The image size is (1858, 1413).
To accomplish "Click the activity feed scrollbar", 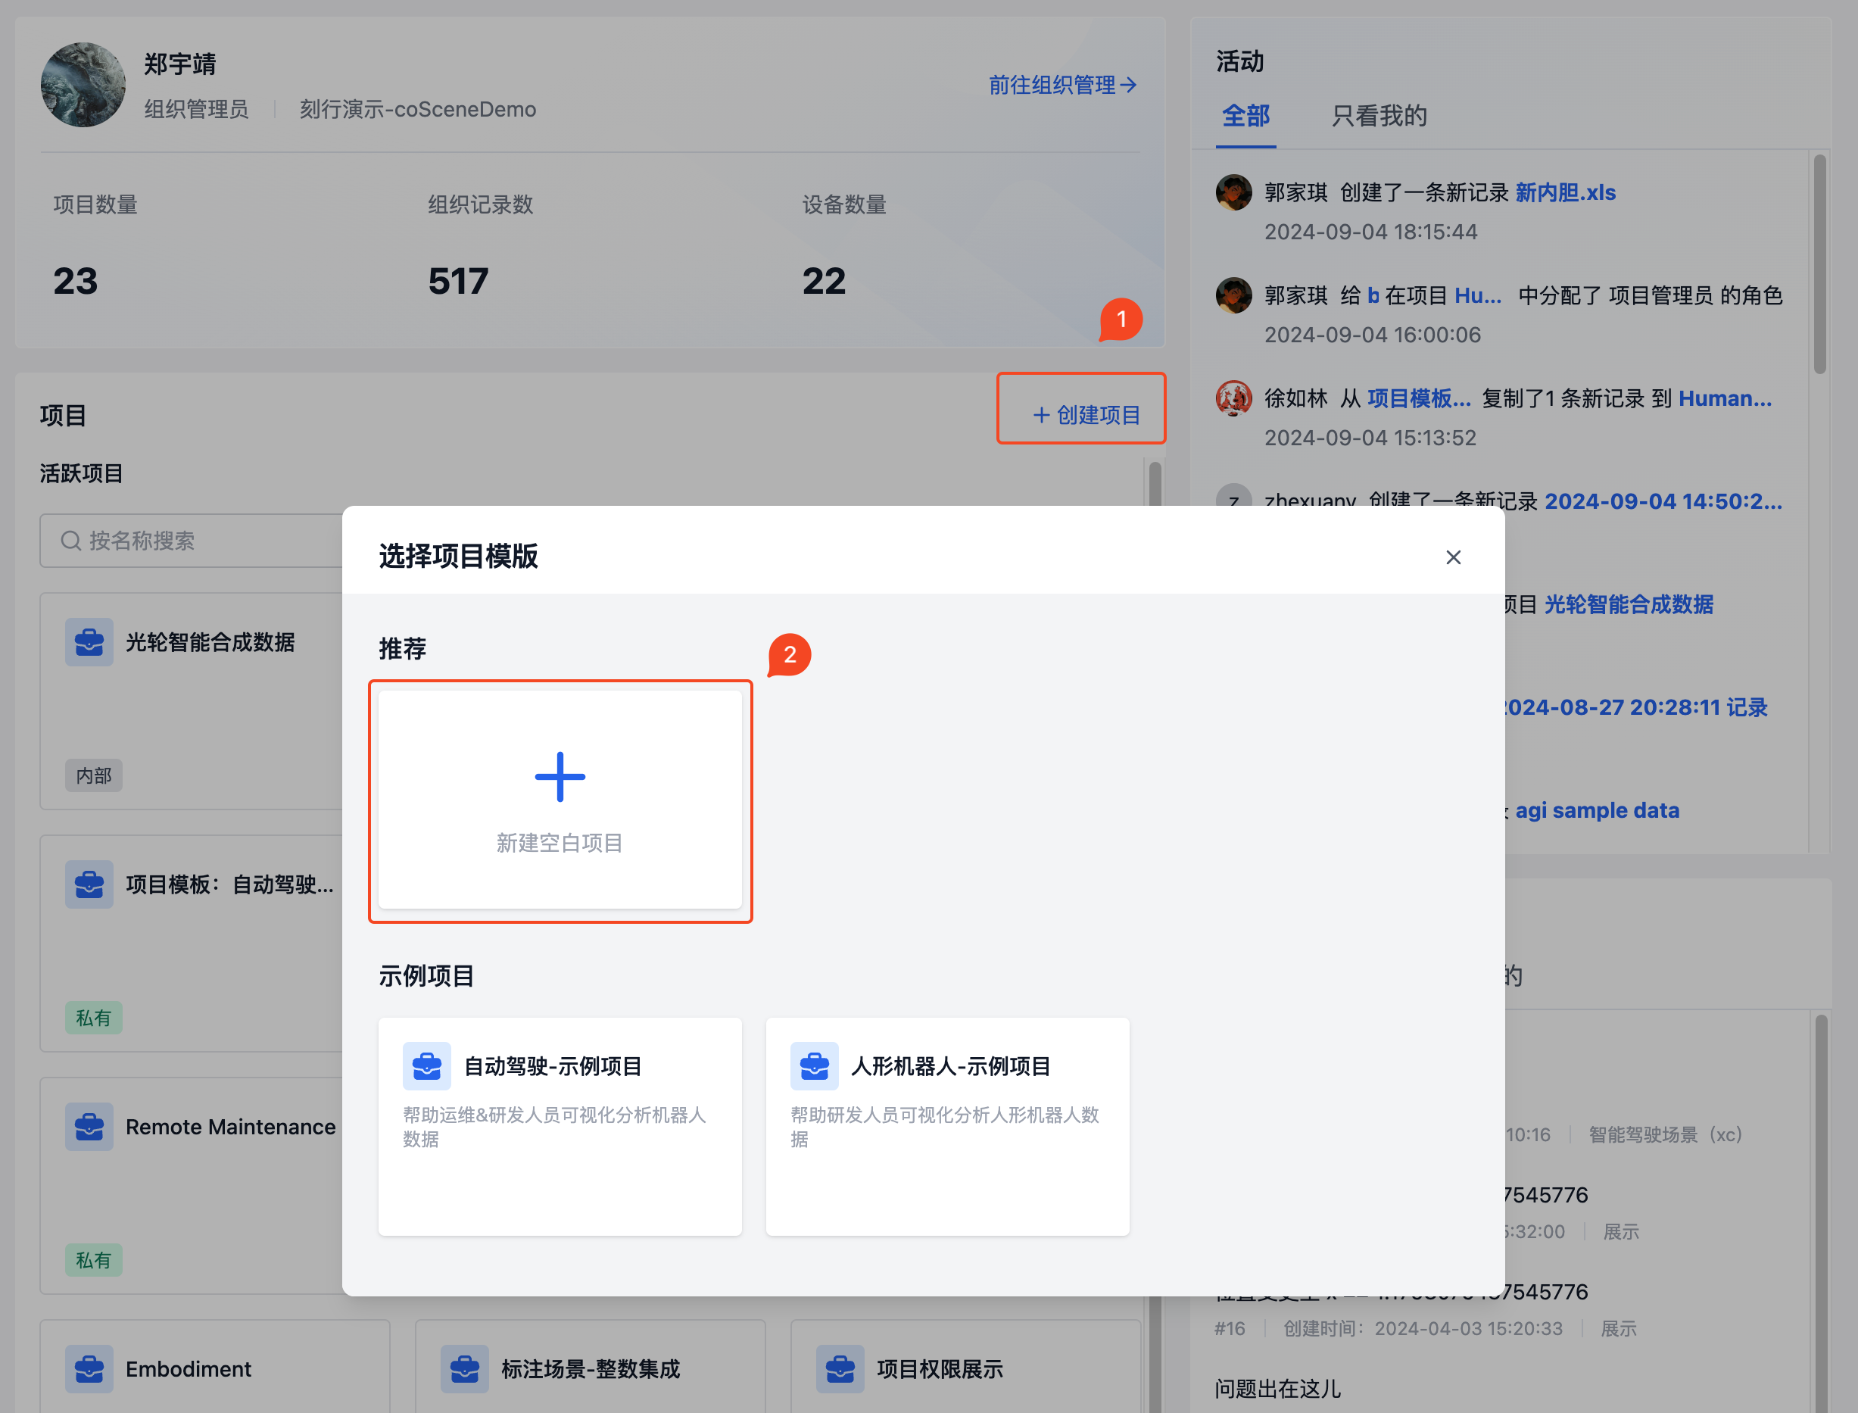I will pos(1820,264).
